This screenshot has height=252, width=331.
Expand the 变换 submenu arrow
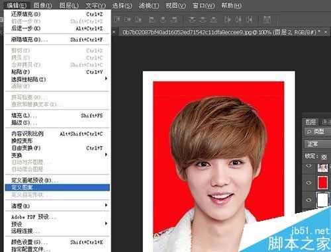106,155
